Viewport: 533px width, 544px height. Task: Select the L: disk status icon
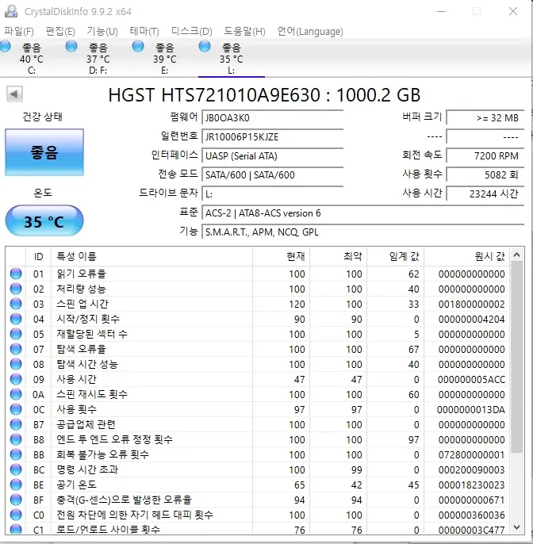205,46
